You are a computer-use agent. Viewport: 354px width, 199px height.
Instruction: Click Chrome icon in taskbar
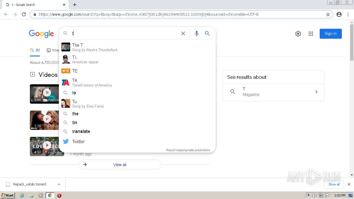(x=50, y=195)
